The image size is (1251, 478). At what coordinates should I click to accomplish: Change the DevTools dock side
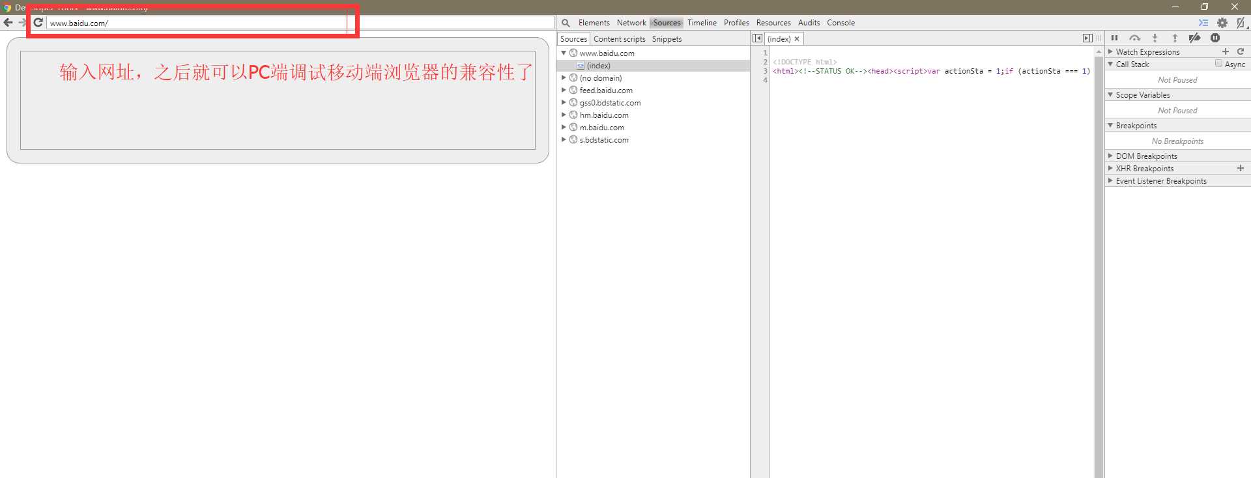[x=1242, y=23]
